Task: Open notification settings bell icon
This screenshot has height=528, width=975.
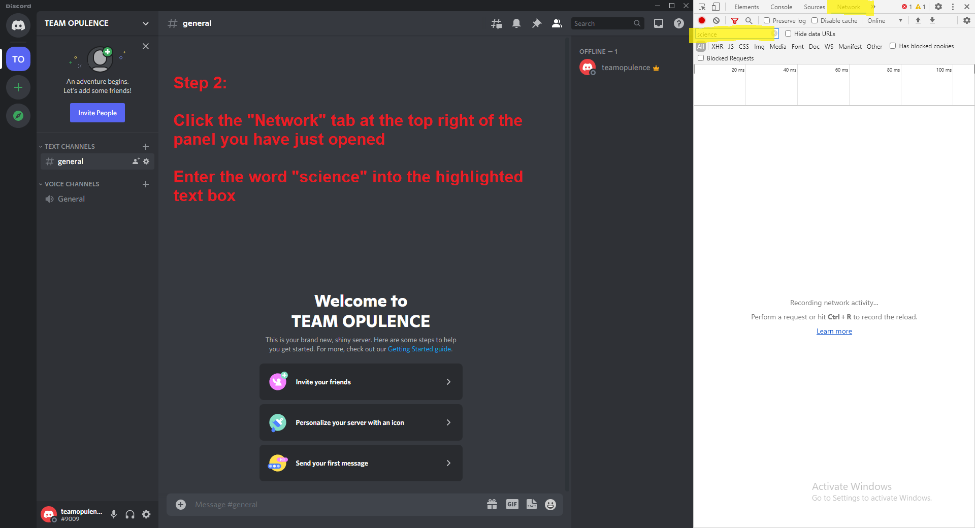Action: tap(516, 23)
